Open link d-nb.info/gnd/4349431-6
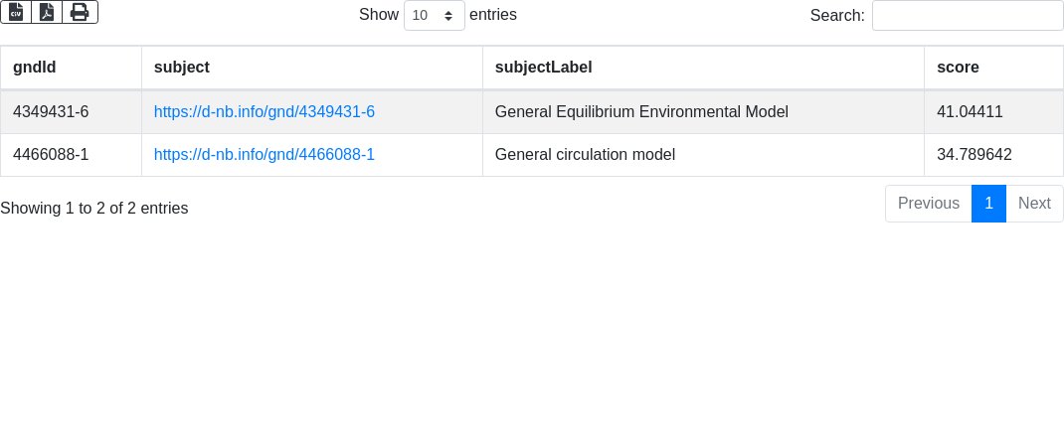 (264, 112)
